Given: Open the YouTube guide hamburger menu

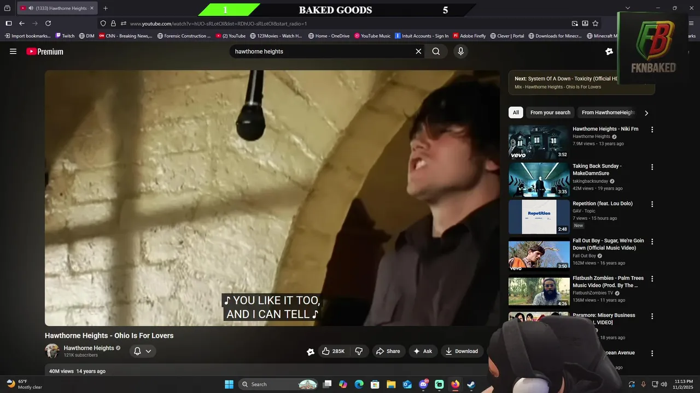Looking at the screenshot, I should [x=13, y=51].
